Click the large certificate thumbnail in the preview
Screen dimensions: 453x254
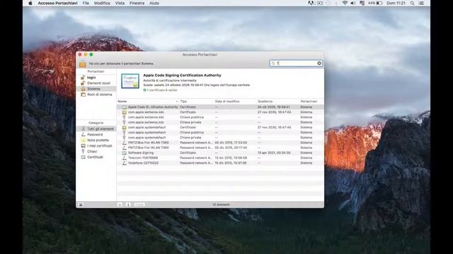pyautogui.click(x=130, y=81)
